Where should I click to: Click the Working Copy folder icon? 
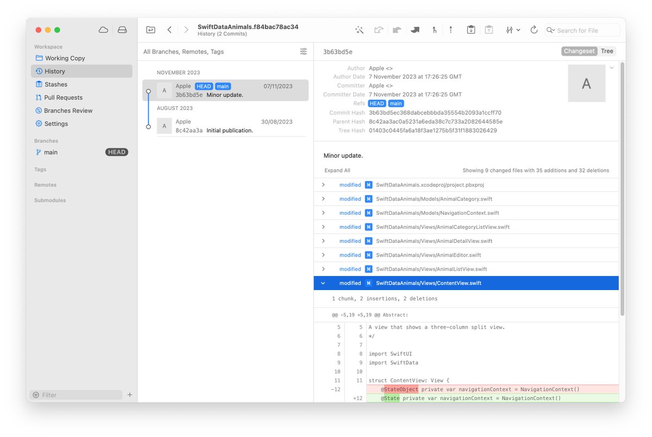[39, 58]
